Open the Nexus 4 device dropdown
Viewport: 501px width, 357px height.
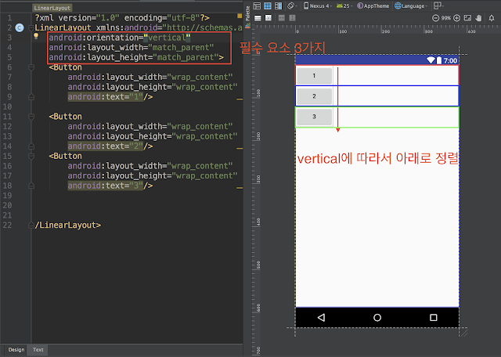click(x=318, y=5)
